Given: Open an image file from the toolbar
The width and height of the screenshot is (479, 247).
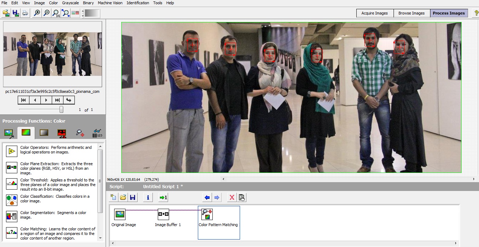Looking at the screenshot, I should (6, 13).
